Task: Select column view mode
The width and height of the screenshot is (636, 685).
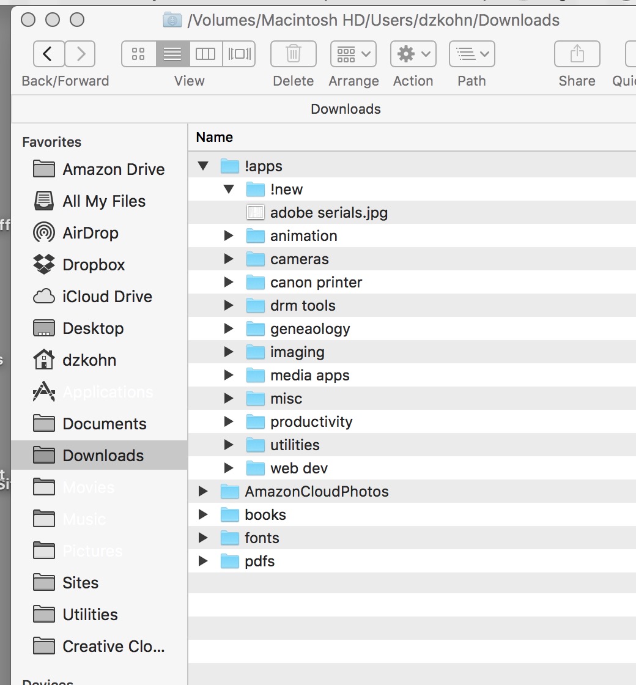Action: coord(206,54)
